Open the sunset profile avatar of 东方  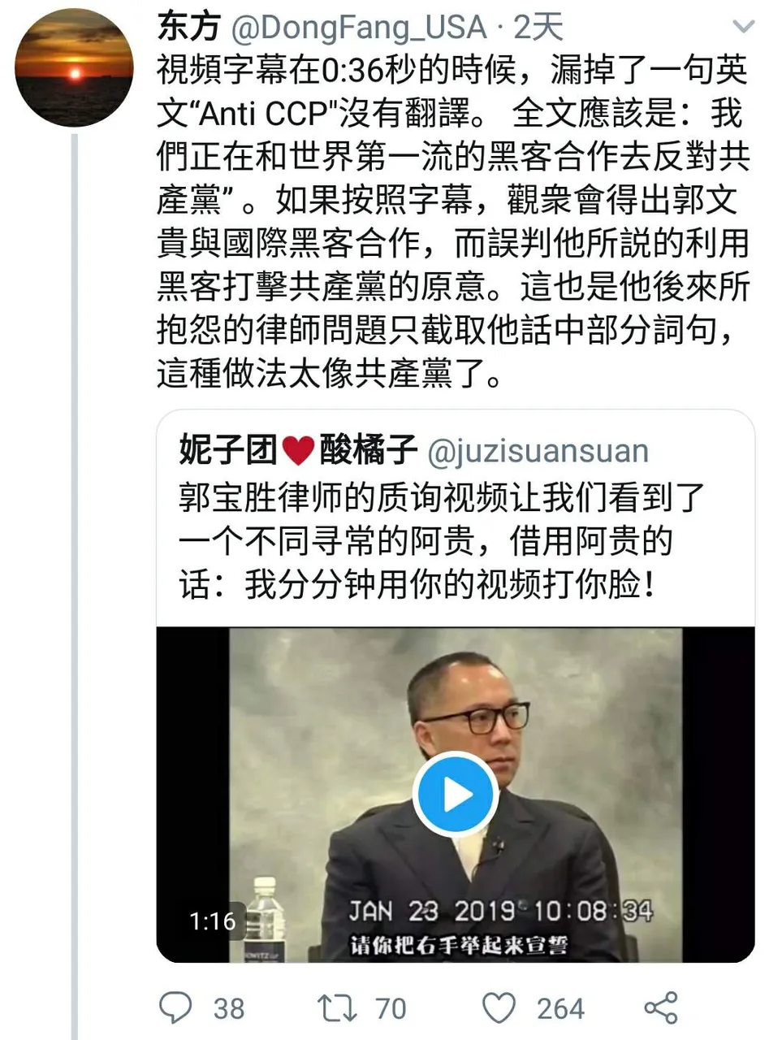pyautogui.click(x=74, y=67)
